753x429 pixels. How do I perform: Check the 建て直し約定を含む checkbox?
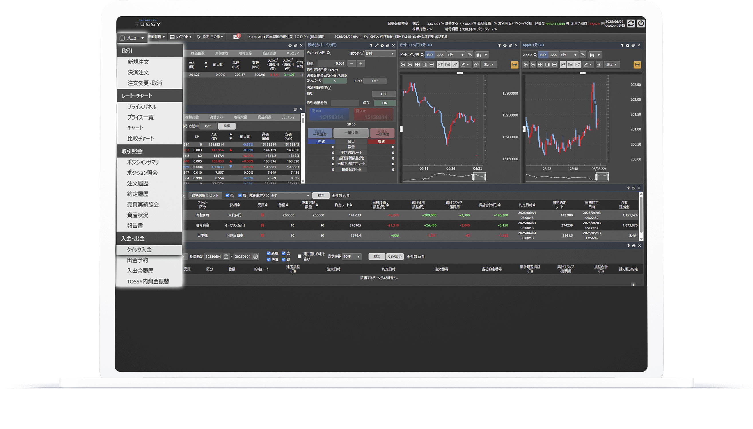300,256
